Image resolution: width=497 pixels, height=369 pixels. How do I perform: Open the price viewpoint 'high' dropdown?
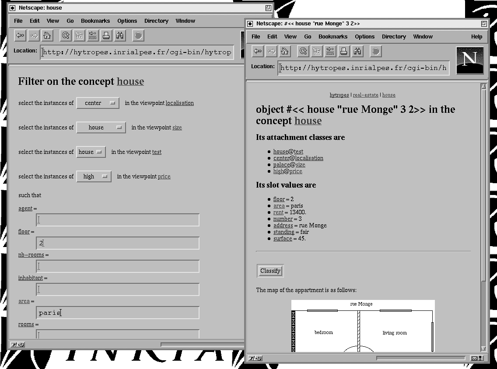[x=94, y=177]
